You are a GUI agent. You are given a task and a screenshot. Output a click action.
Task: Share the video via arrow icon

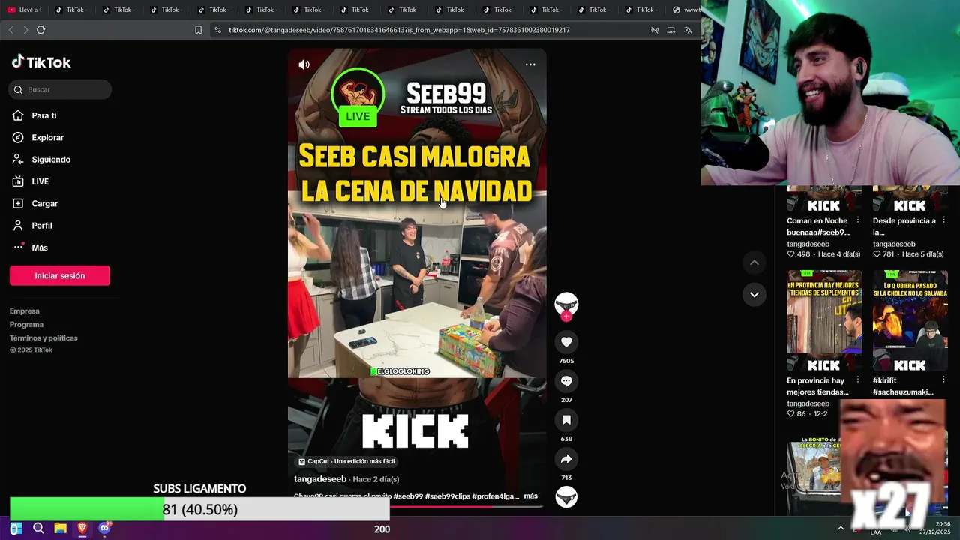(x=566, y=459)
